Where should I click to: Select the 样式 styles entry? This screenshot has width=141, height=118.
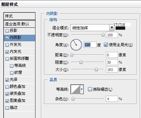(x=20, y=16)
